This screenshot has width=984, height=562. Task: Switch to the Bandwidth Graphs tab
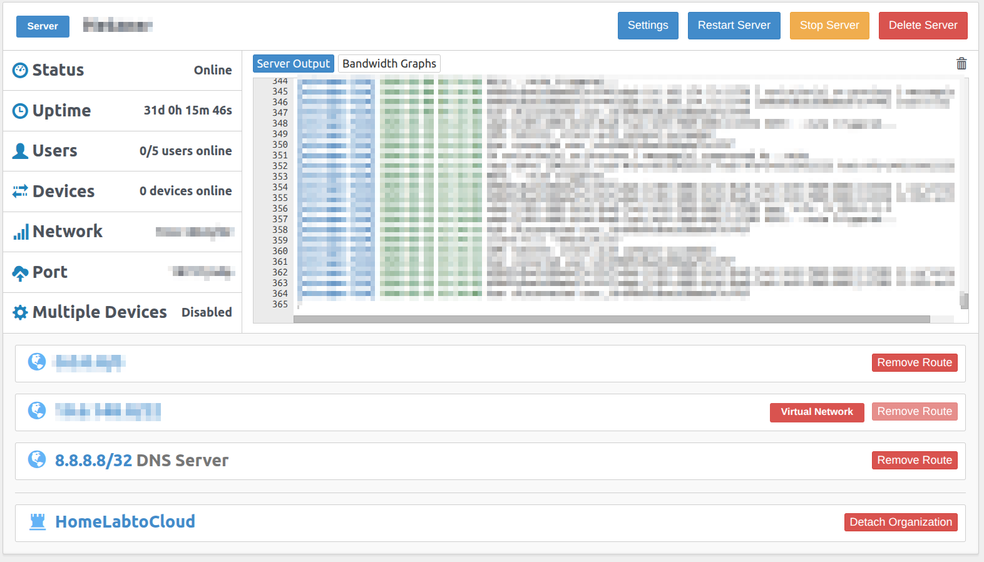(389, 64)
